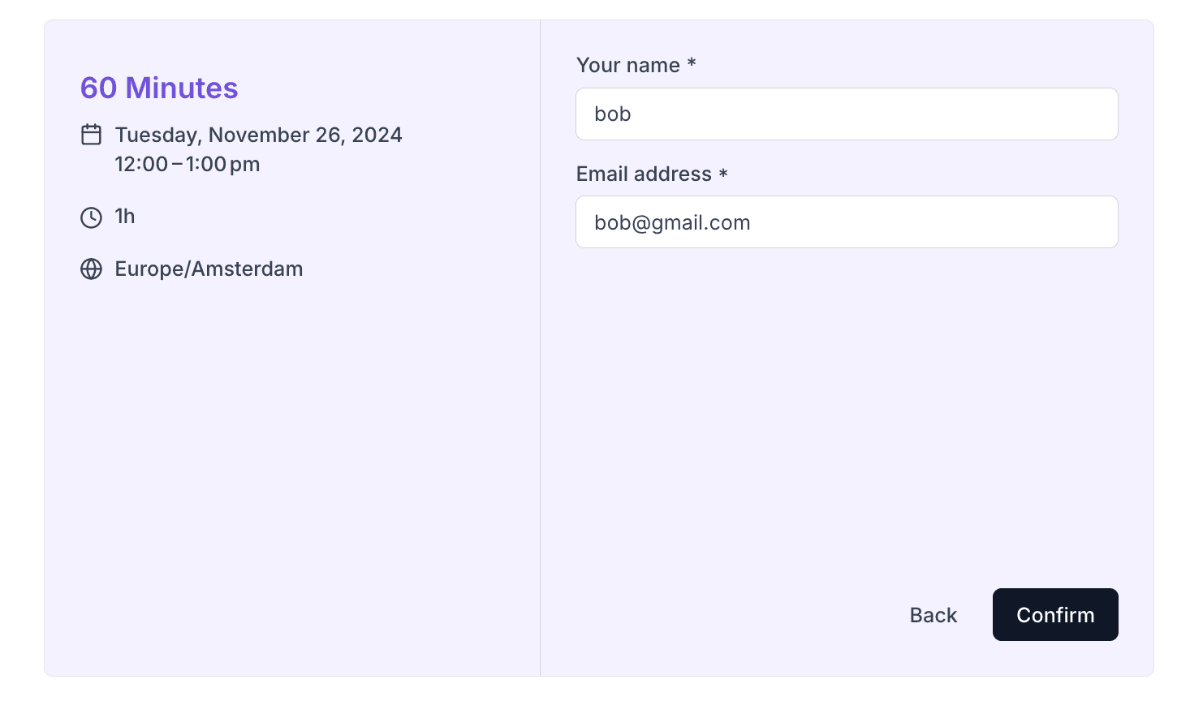Image resolution: width=1190 pixels, height=701 pixels.
Task: Click the 1:00 pm end time
Action: coord(222,164)
